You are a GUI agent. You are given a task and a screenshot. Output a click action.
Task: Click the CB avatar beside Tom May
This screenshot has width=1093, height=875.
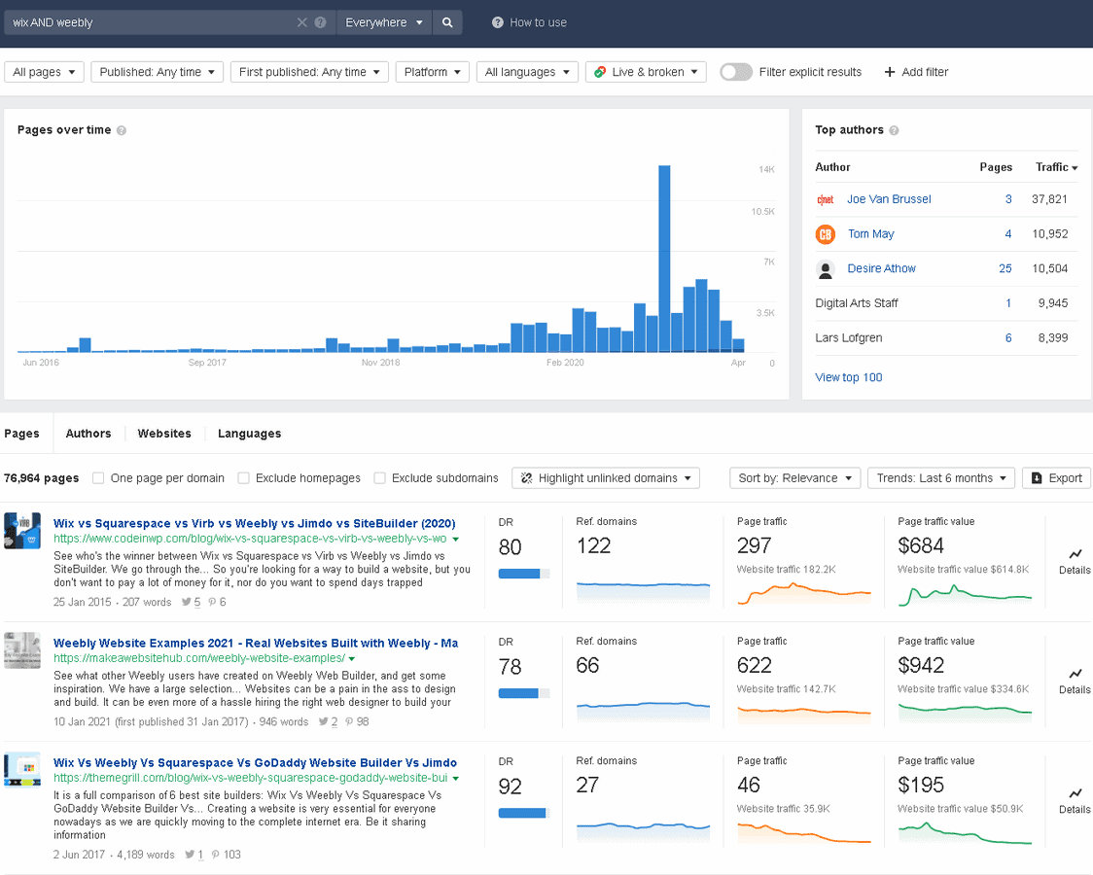pyautogui.click(x=826, y=234)
